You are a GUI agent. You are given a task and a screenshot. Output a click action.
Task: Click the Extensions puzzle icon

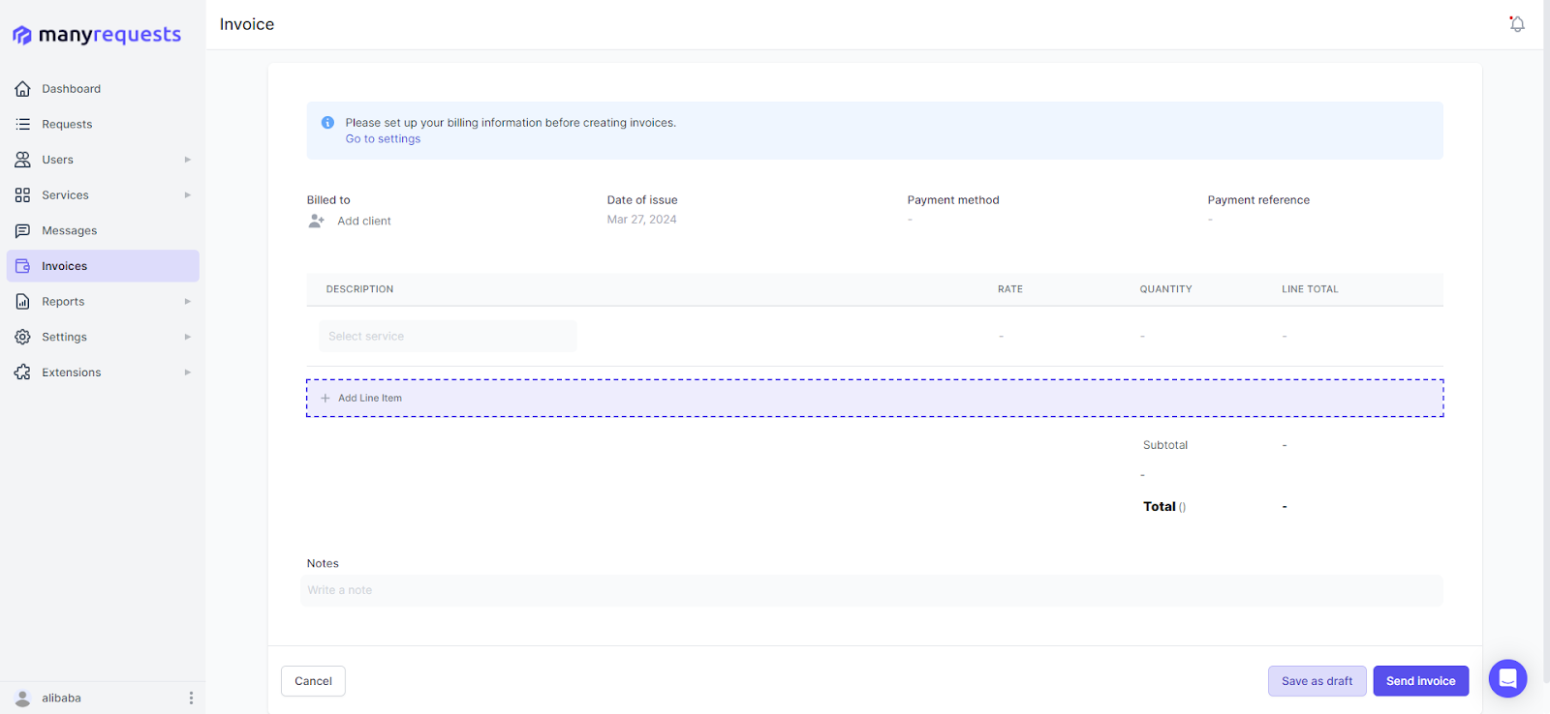[22, 372]
